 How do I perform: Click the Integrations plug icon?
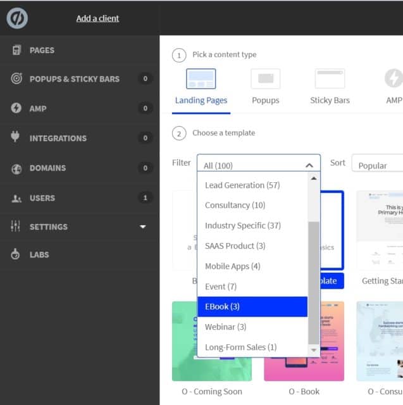[x=15, y=137]
